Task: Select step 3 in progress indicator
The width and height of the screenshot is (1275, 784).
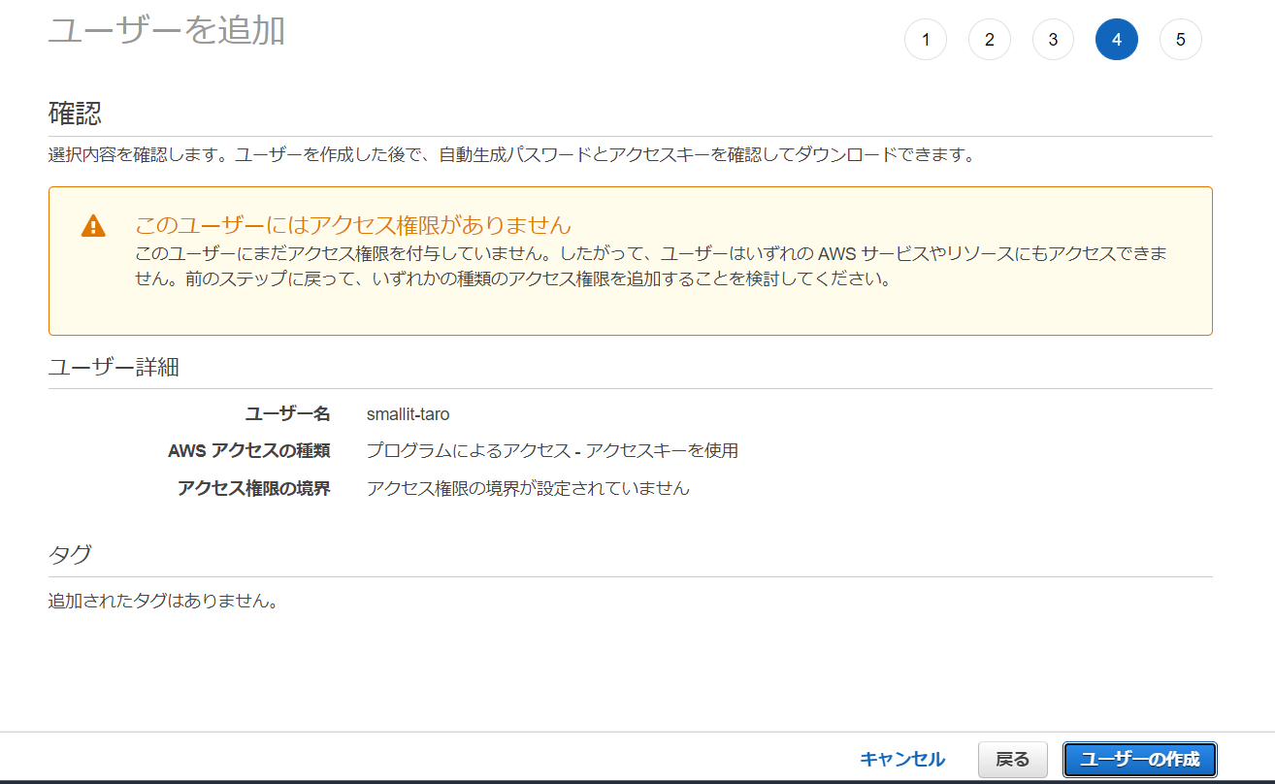Action: pos(1053,40)
